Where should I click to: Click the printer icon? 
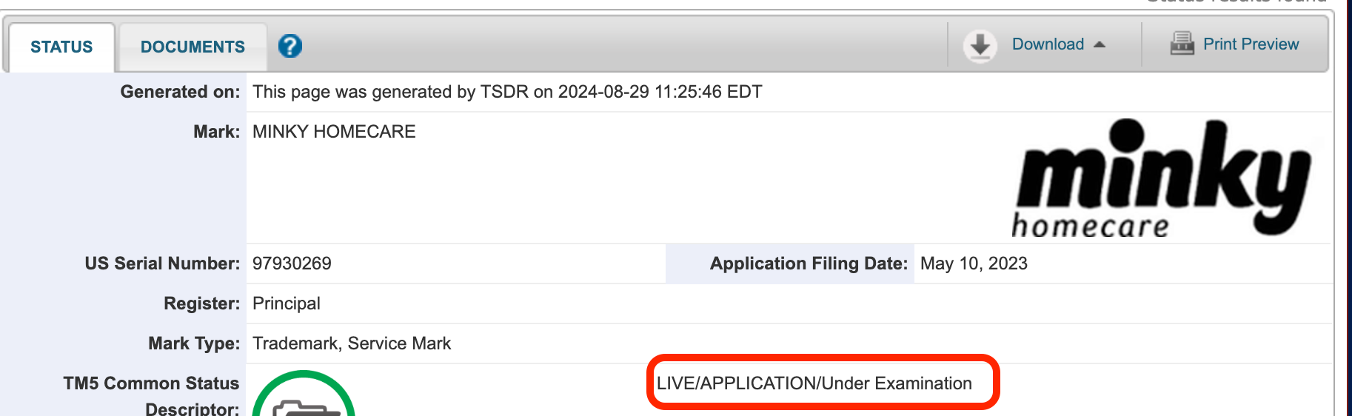(x=1182, y=44)
